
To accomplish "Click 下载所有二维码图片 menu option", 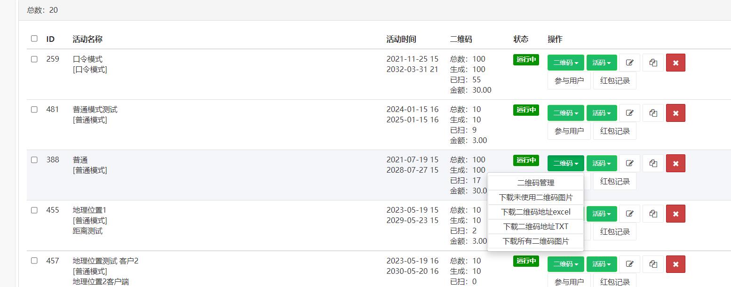I will click(536, 241).
